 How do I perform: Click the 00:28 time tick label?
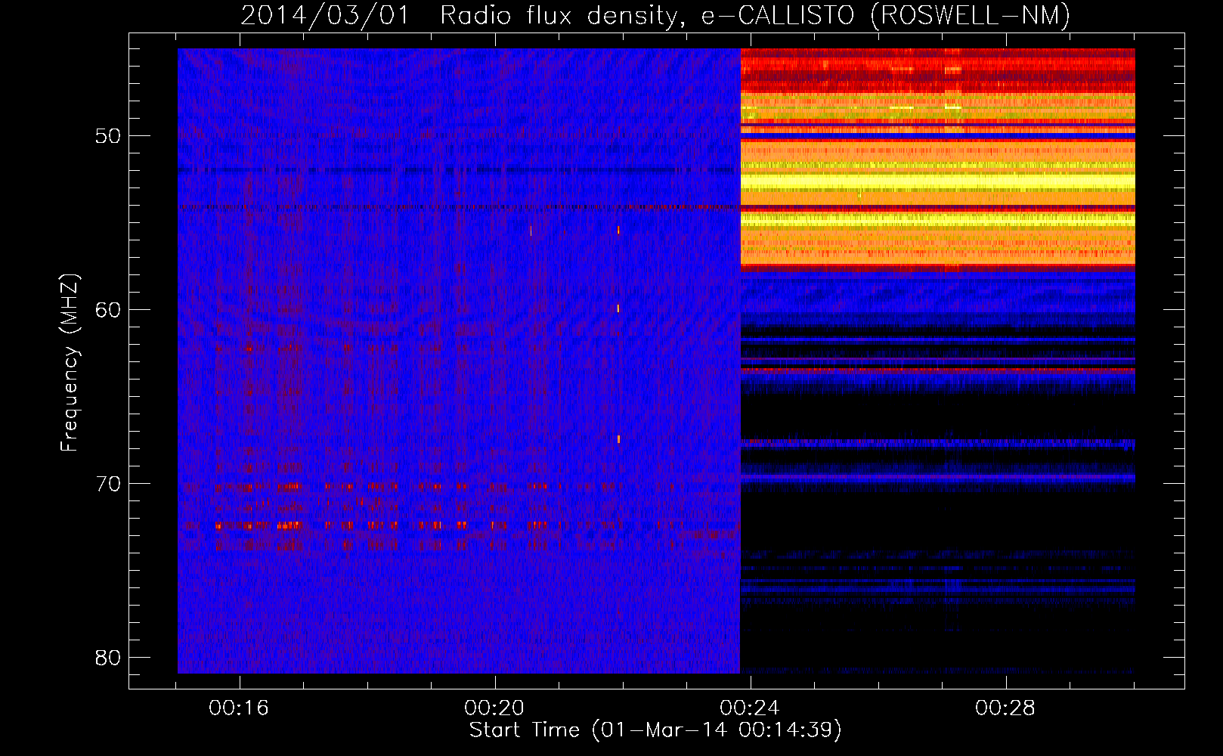click(1005, 708)
